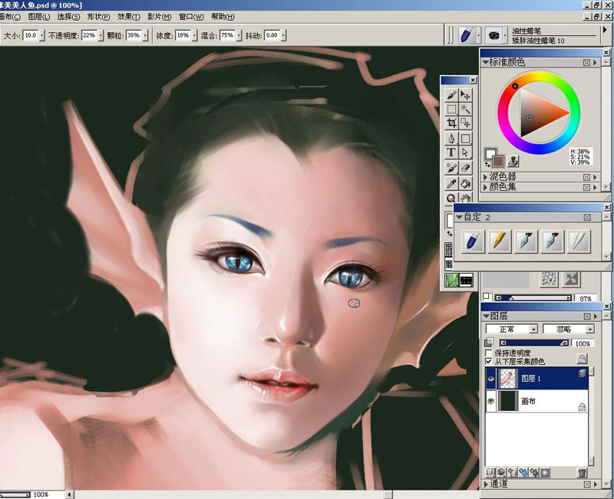
Task: Select the Eraser tool
Action: [x=465, y=168]
